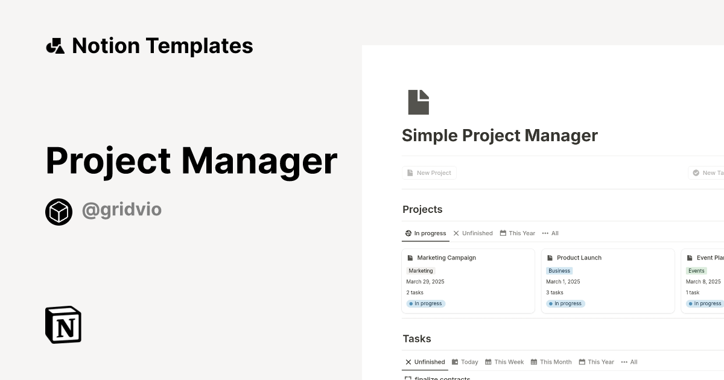The width and height of the screenshot is (724, 380).
Task: Click the Simple Project Manager page icon
Action: (419, 101)
